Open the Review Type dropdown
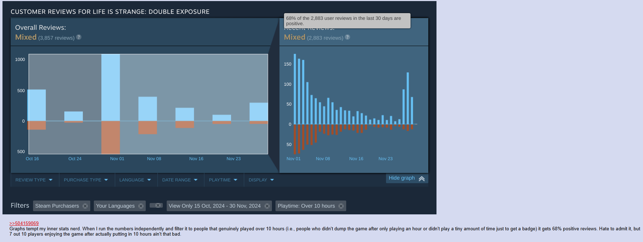 (x=34, y=180)
